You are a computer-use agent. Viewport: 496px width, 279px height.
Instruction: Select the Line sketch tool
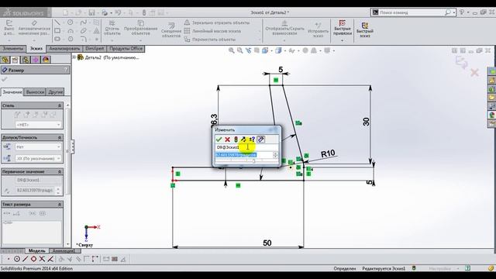tap(57, 22)
